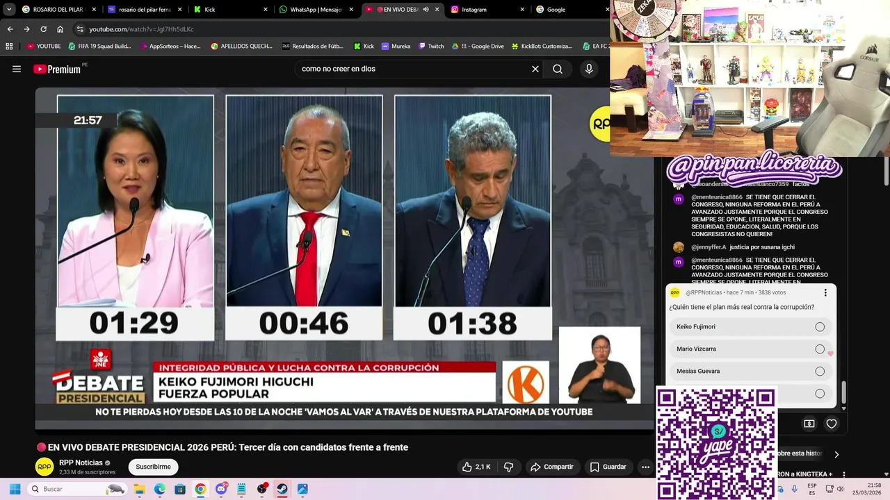Start voice search with the microphone
The image size is (890, 500).
[589, 69]
